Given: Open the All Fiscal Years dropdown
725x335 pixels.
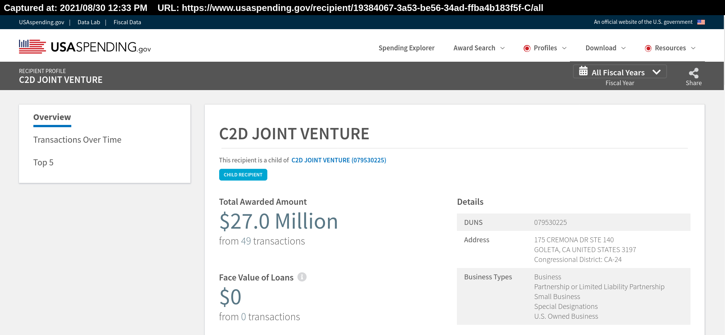Looking at the screenshot, I should pos(620,72).
